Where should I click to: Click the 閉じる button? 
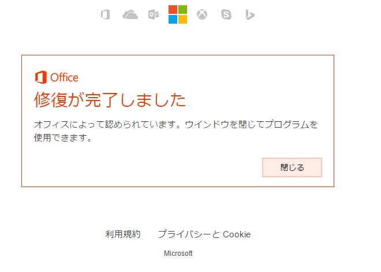click(x=292, y=167)
